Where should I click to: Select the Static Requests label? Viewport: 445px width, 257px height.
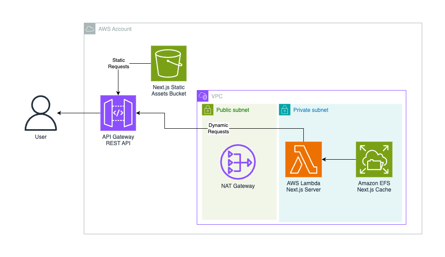118,63
